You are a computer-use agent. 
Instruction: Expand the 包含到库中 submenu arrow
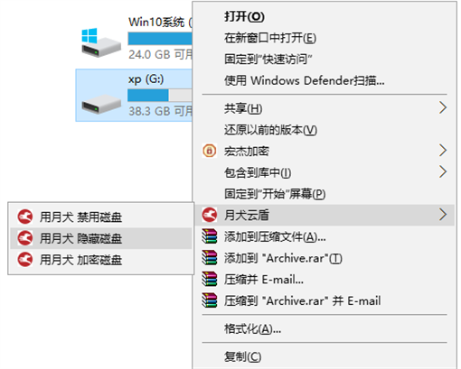[x=443, y=171]
